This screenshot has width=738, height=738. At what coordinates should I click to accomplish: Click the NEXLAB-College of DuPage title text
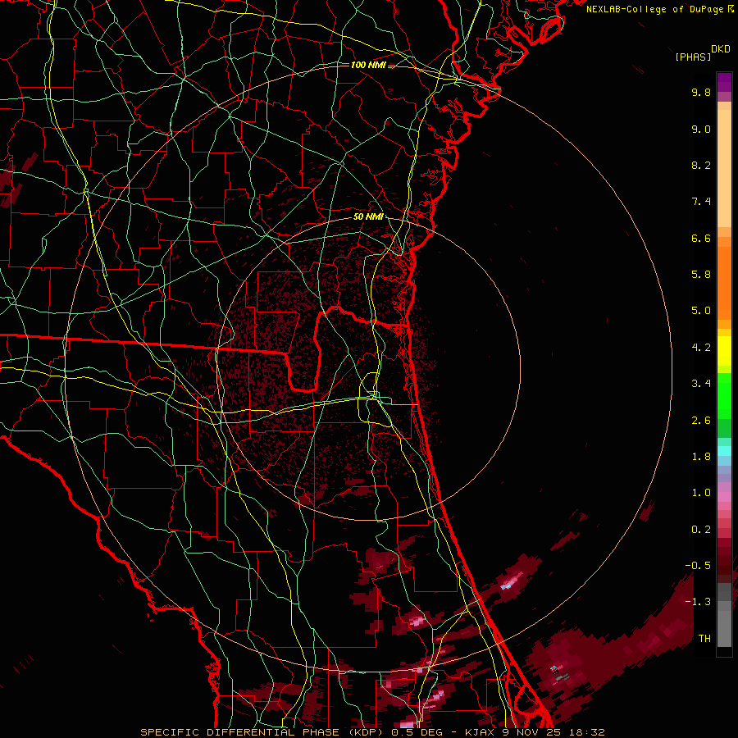[654, 9]
